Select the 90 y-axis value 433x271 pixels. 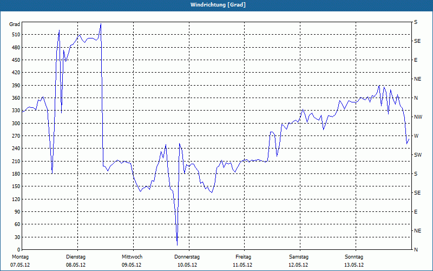(17, 212)
